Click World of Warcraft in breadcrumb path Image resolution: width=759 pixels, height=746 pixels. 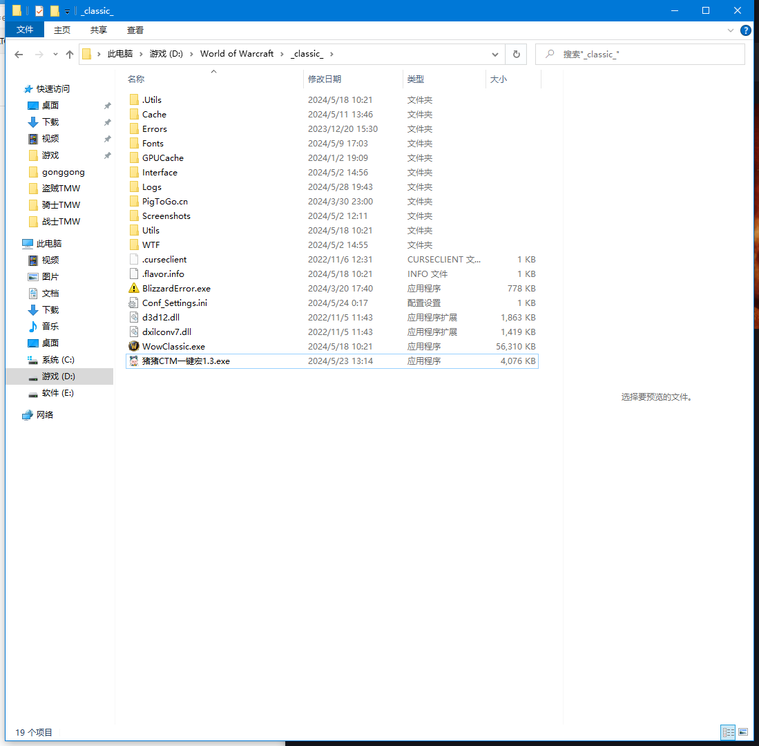click(237, 54)
